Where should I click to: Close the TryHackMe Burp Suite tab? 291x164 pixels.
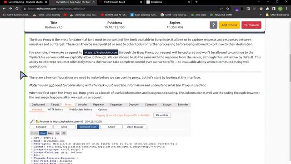tap(93, 2)
